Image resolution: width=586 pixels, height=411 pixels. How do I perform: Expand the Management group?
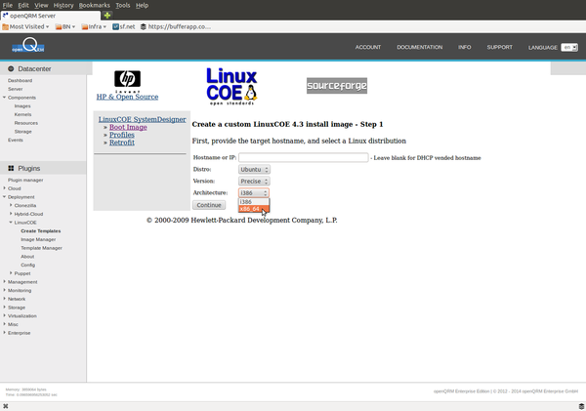click(x=5, y=282)
